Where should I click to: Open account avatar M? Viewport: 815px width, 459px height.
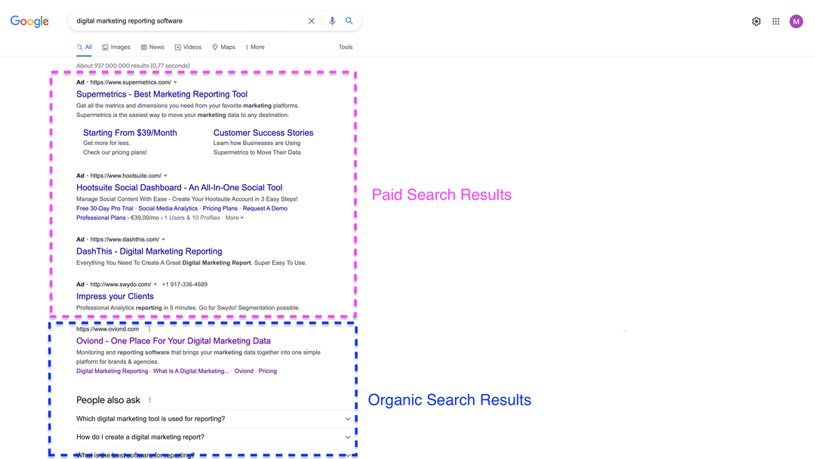(796, 21)
